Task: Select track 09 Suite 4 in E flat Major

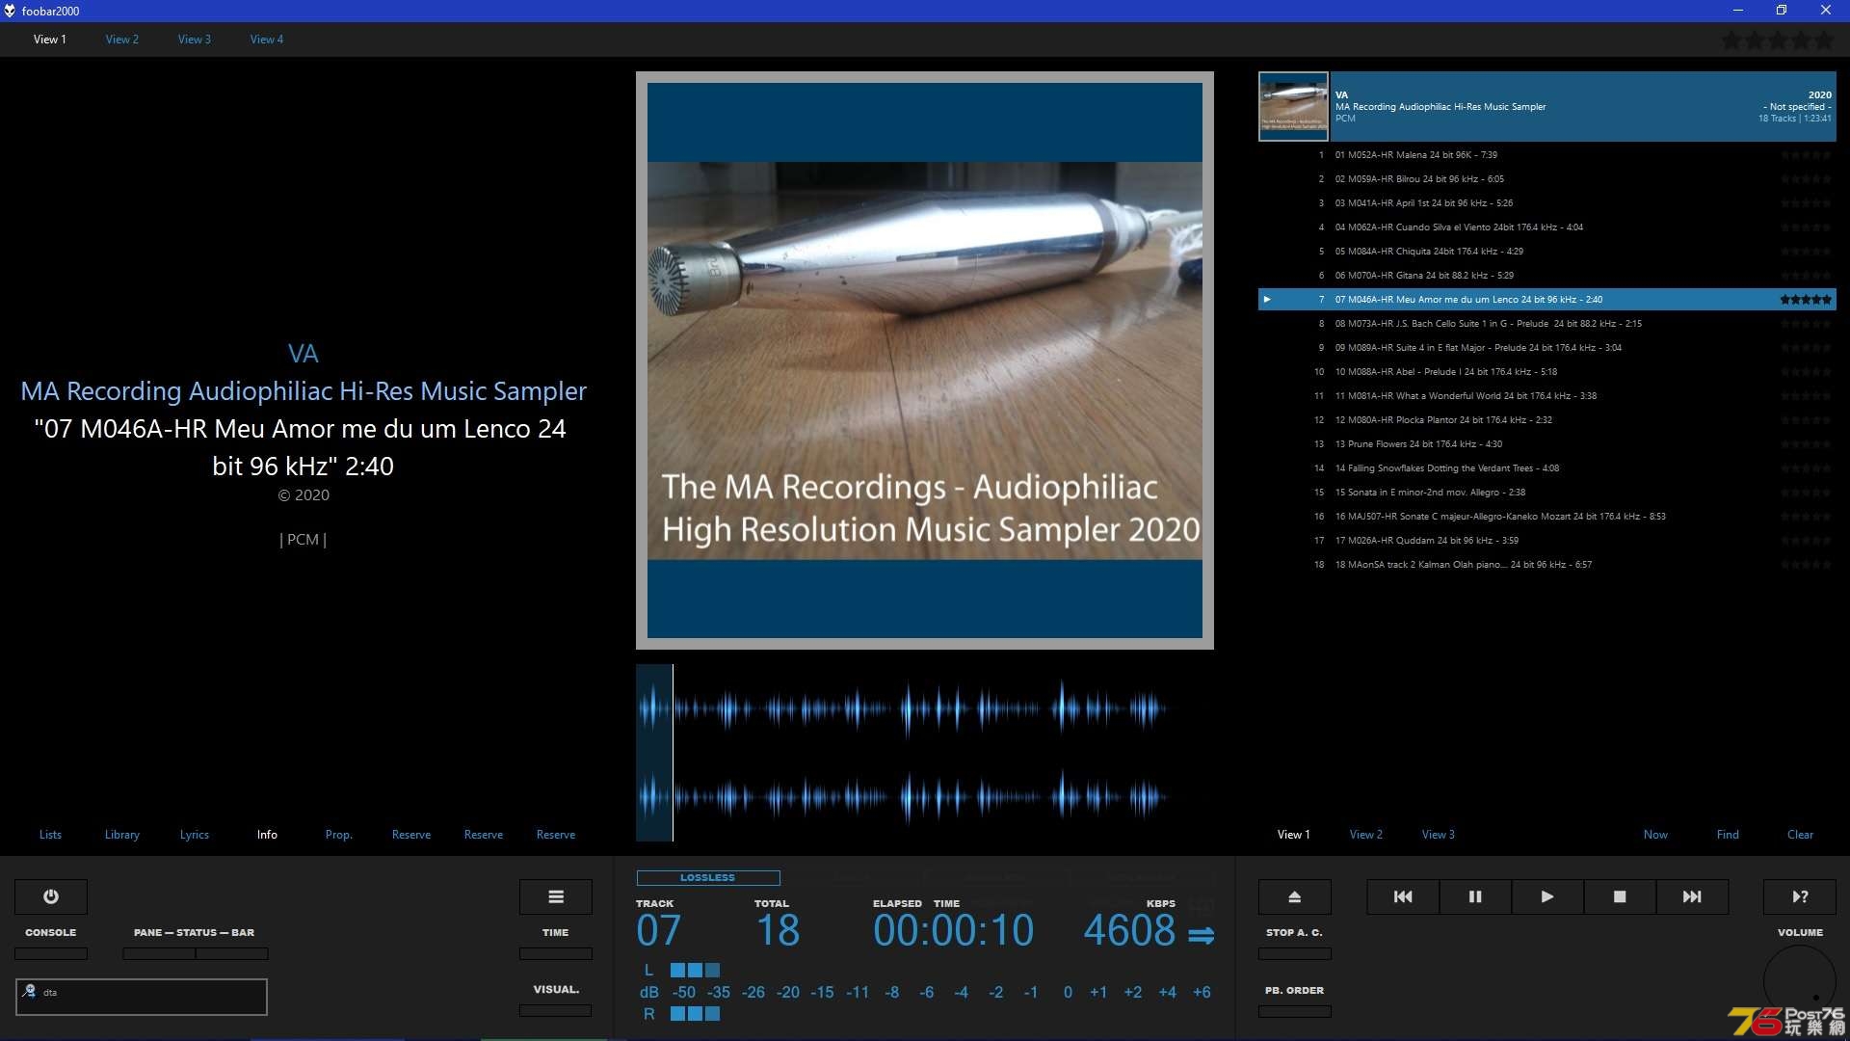Action: pyautogui.click(x=1547, y=348)
